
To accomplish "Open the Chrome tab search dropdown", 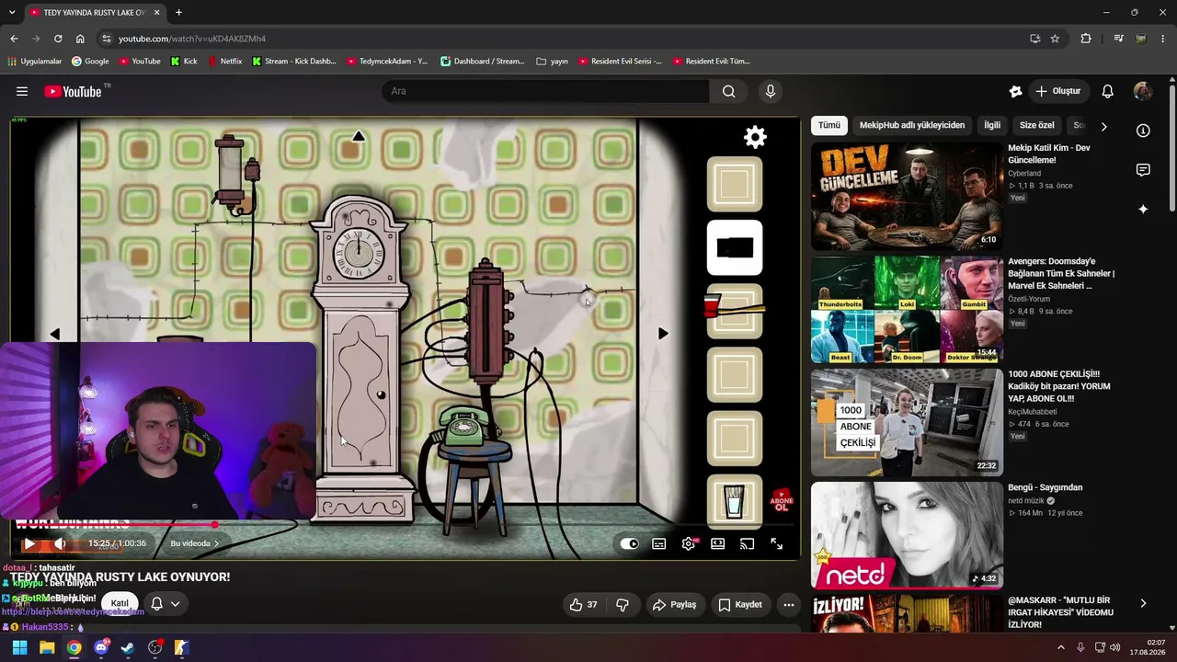I will pyautogui.click(x=12, y=13).
